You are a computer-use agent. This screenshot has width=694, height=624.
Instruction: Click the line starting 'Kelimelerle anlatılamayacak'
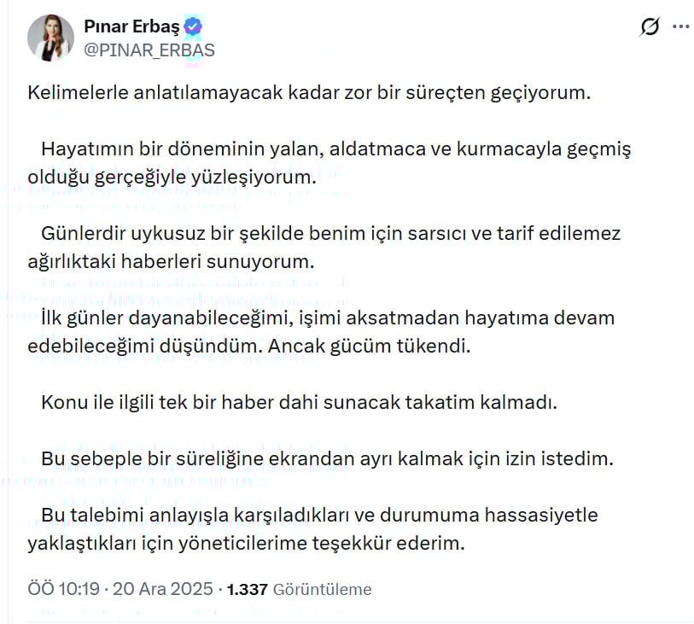(x=309, y=93)
